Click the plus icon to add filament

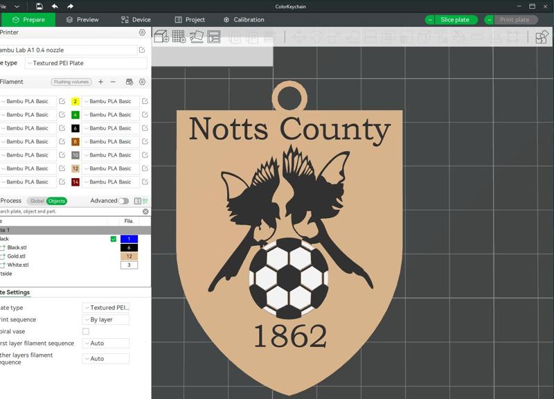tap(100, 82)
